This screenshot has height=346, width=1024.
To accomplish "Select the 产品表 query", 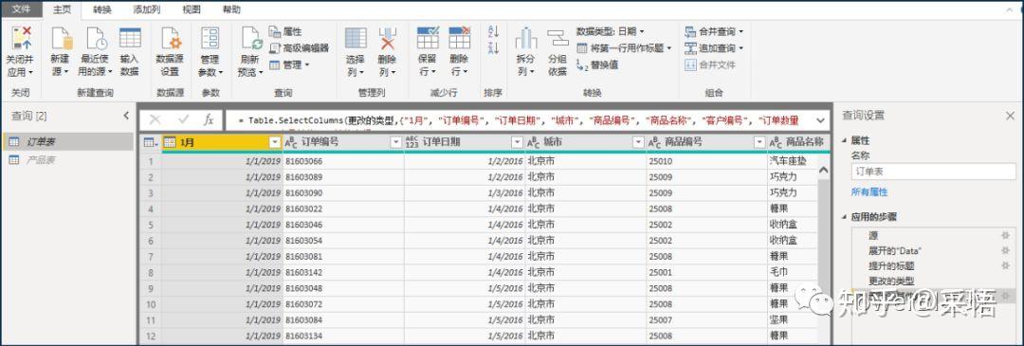I will 68,160.
